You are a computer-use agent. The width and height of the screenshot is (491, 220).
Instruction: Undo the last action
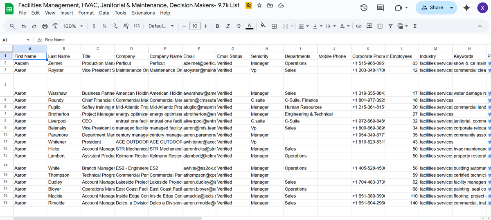(24, 26)
